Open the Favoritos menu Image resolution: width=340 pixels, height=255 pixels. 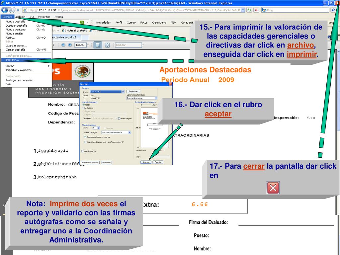pos(44,17)
